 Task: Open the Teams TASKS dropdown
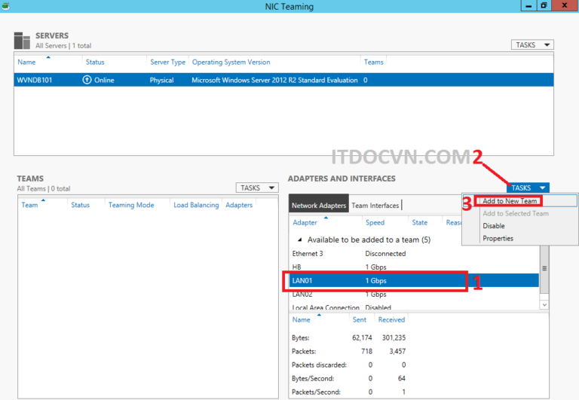(257, 188)
